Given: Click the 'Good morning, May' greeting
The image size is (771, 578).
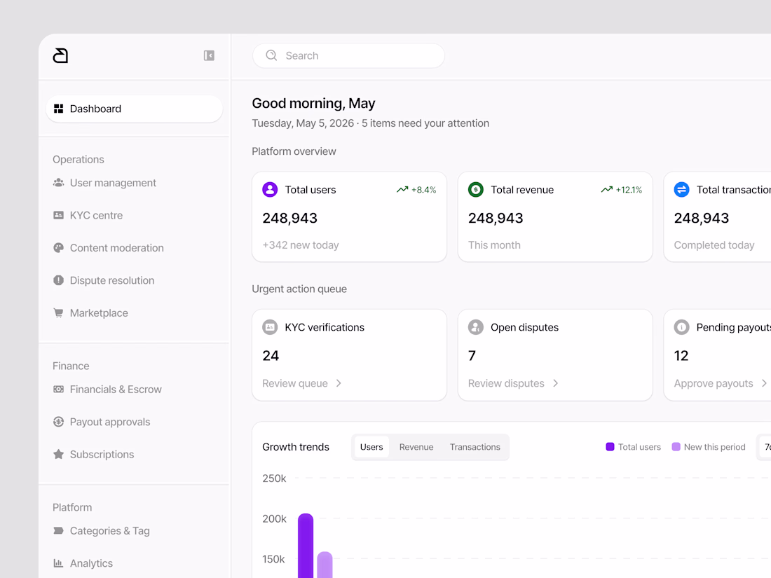Looking at the screenshot, I should point(313,103).
